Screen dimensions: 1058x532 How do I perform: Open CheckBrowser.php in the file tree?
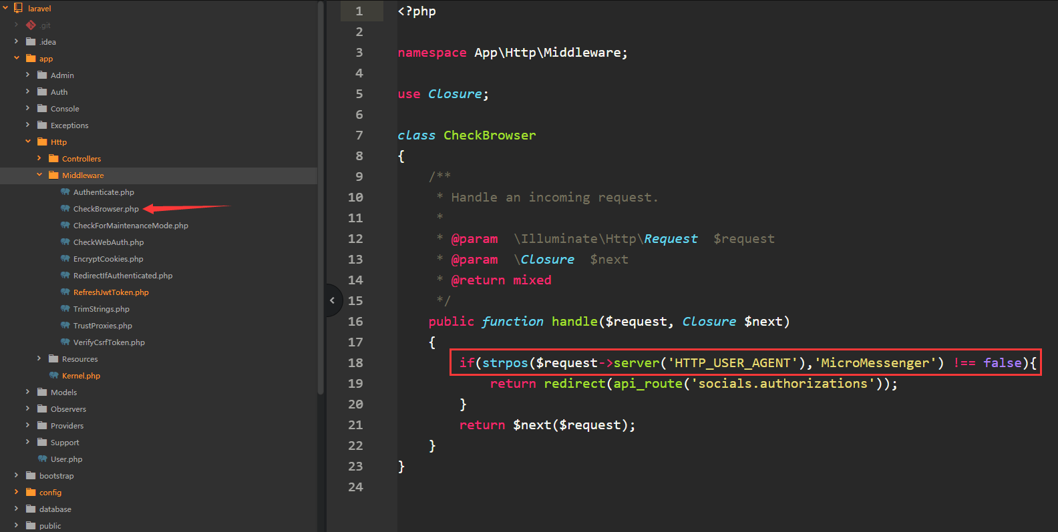point(106,209)
